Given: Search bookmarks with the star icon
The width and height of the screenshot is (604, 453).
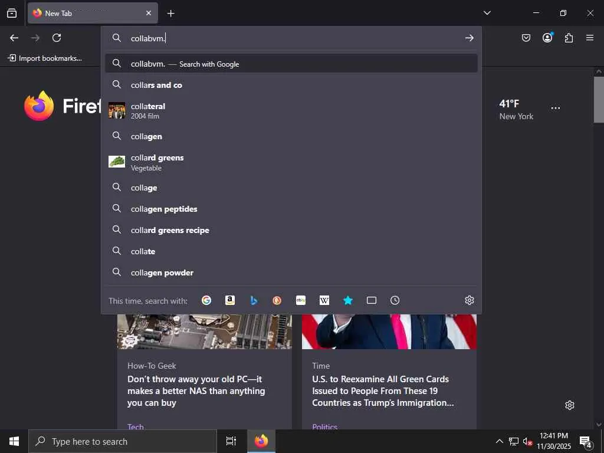Looking at the screenshot, I should (348, 300).
